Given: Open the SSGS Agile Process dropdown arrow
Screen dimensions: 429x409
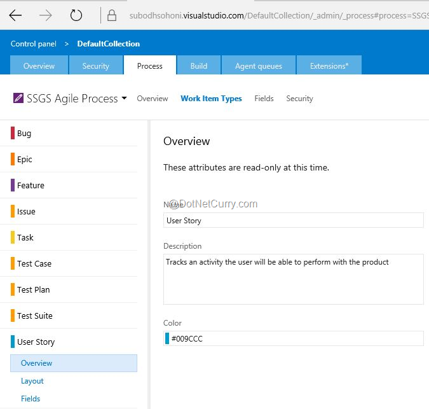Looking at the screenshot, I should tap(124, 98).
